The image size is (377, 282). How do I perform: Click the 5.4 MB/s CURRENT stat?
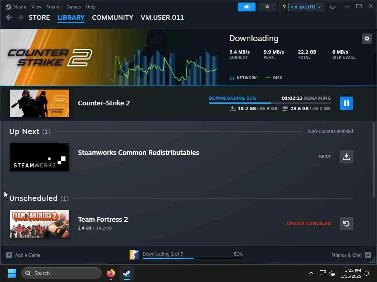[239, 54]
